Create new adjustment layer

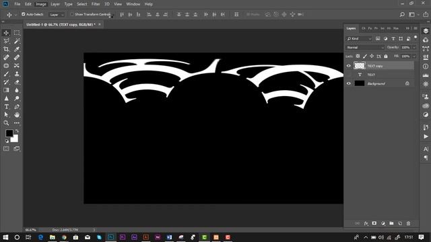(x=383, y=223)
